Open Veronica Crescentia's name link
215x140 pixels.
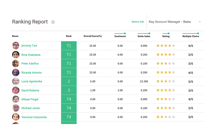point(34,117)
